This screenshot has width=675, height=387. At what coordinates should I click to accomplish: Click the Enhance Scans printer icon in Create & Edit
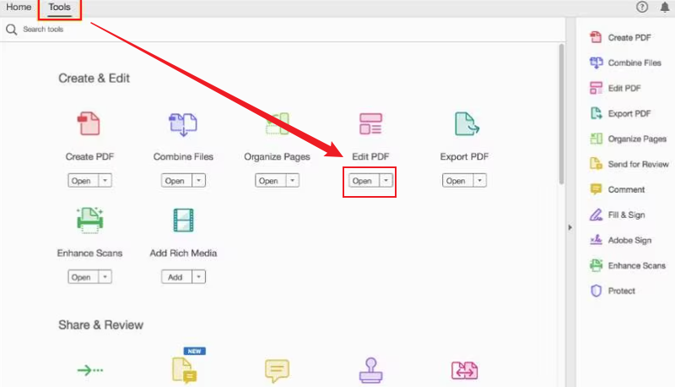pyautogui.click(x=89, y=221)
